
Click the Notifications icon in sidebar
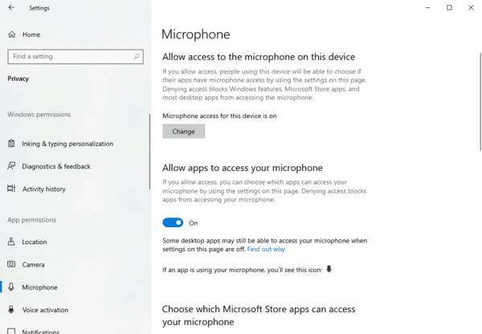(x=11, y=332)
